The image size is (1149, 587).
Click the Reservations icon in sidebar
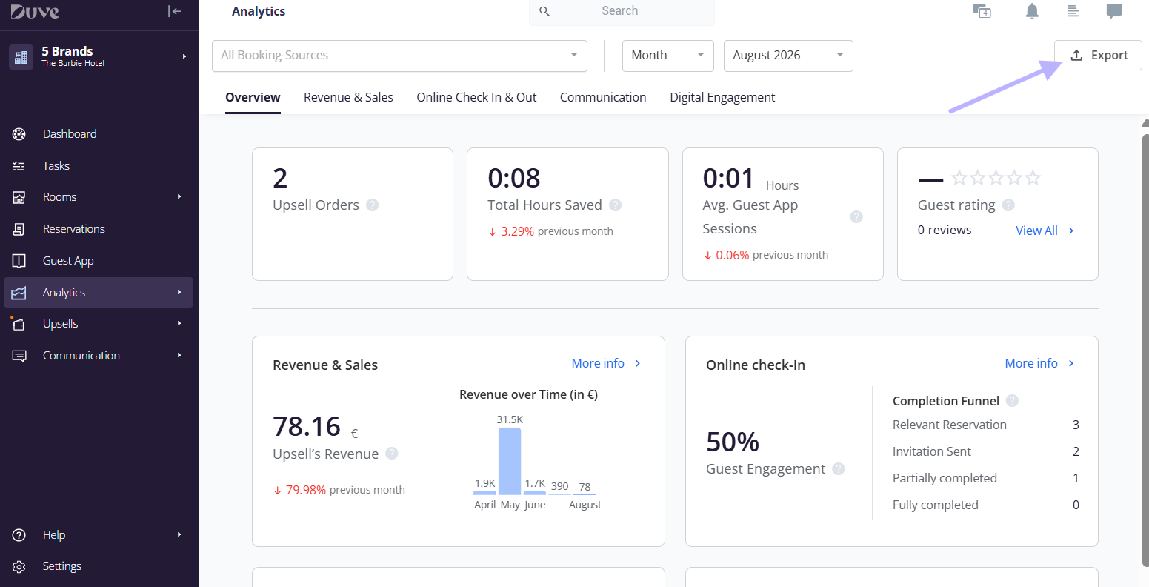[x=19, y=229]
